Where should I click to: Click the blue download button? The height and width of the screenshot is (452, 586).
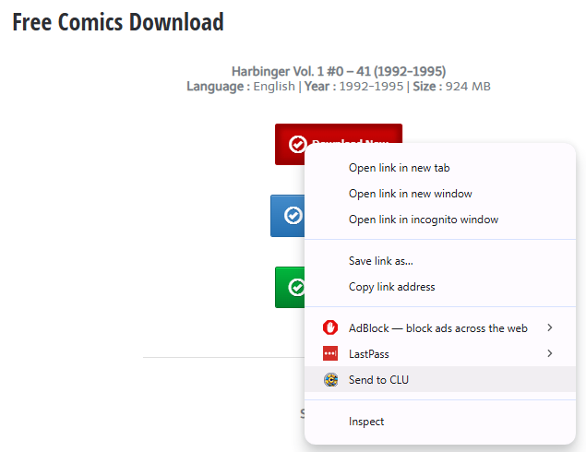click(287, 216)
